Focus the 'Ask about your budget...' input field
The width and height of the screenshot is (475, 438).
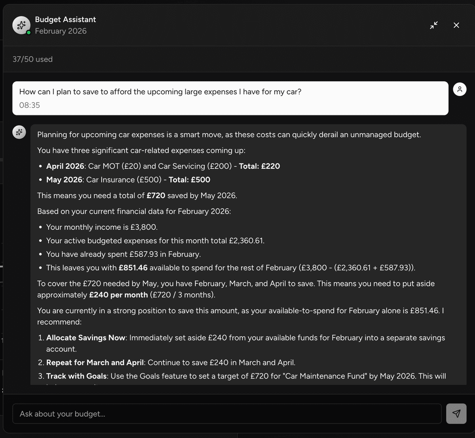click(x=227, y=414)
